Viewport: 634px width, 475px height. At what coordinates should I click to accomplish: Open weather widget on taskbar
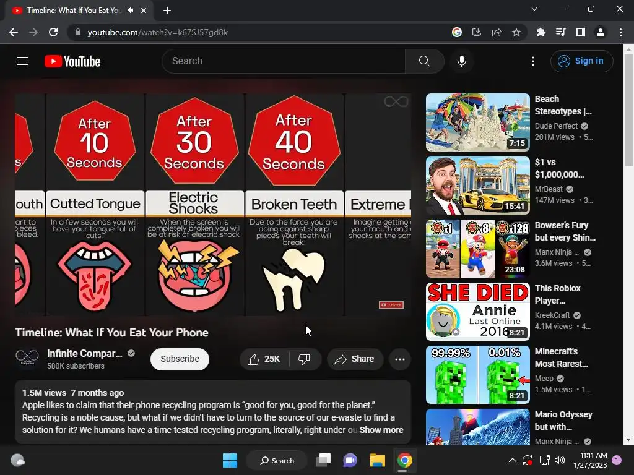click(x=17, y=460)
